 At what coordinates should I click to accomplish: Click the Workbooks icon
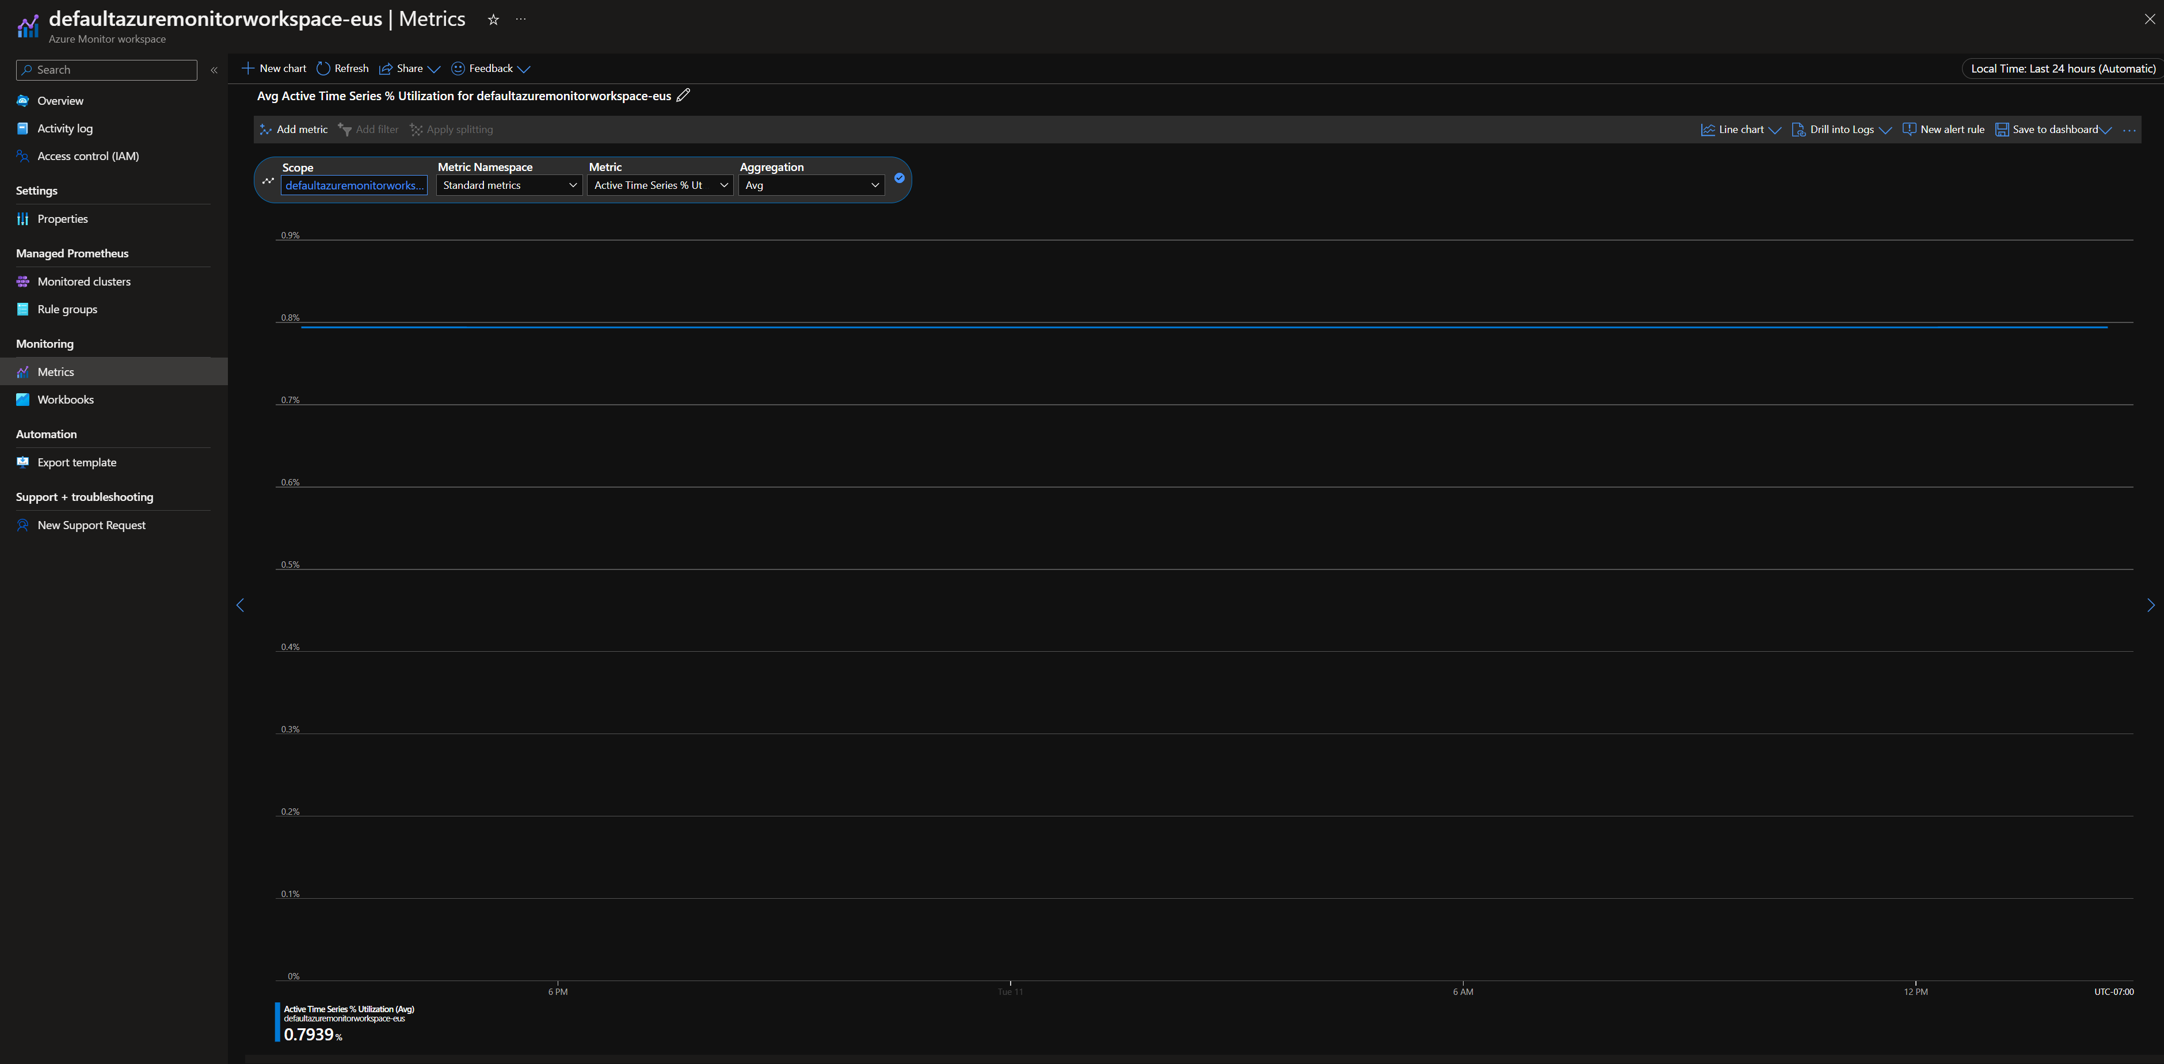tap(22, 400)
